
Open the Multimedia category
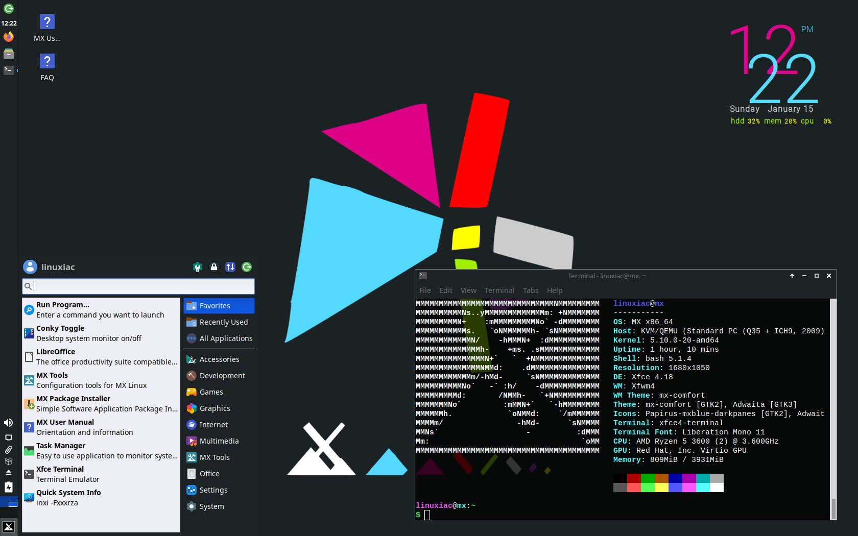[x=219, y=441]
